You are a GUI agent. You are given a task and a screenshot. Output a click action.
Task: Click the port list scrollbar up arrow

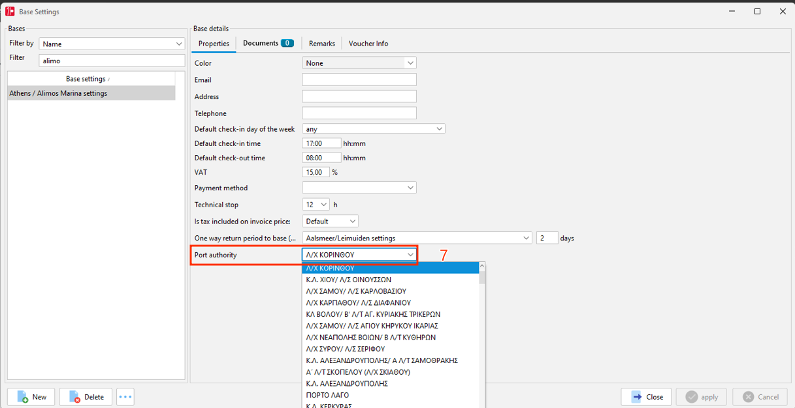[x=482, y=266]
